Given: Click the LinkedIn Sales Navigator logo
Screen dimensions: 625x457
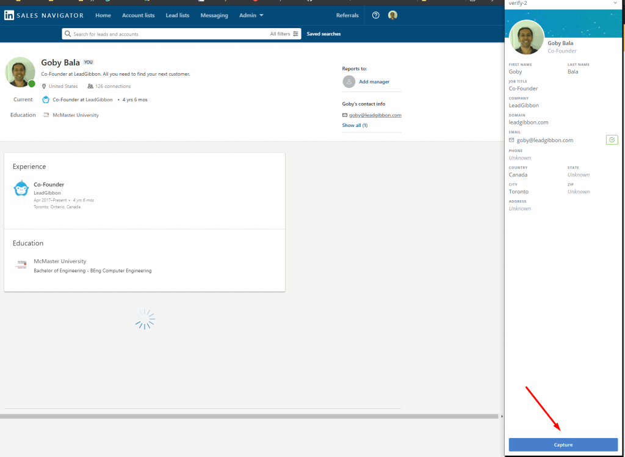Looking at the screenshot, I should click(x=43, y=15).
